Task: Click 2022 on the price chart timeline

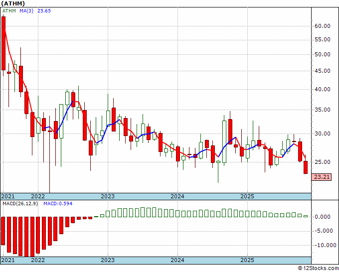Action: coord(38,196)
